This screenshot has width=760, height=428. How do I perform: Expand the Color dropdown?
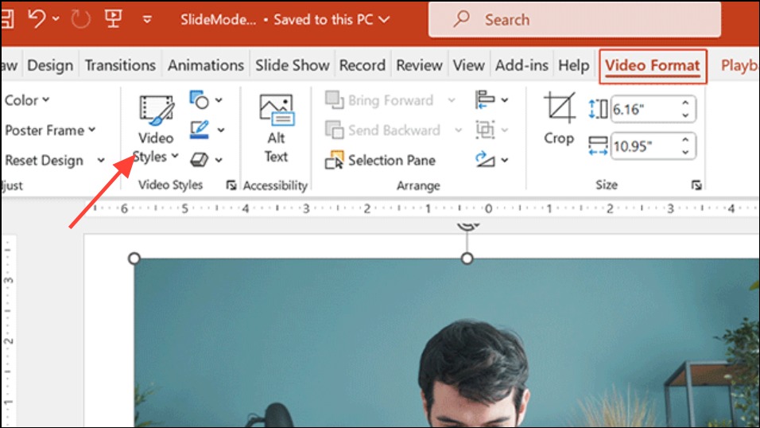(27, 100)
